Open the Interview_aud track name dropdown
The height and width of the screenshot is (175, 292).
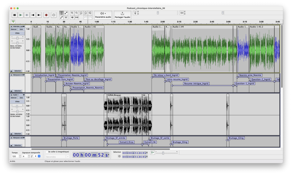tap(19, 26)
